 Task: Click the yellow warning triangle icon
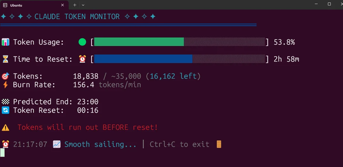click(5, 127)
